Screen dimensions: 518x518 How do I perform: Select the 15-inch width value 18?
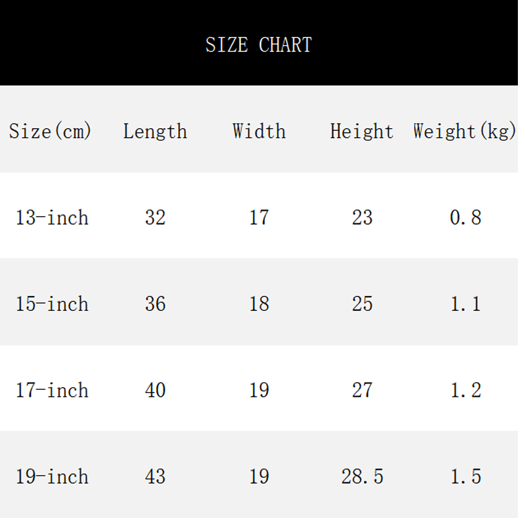pos(259,304)
